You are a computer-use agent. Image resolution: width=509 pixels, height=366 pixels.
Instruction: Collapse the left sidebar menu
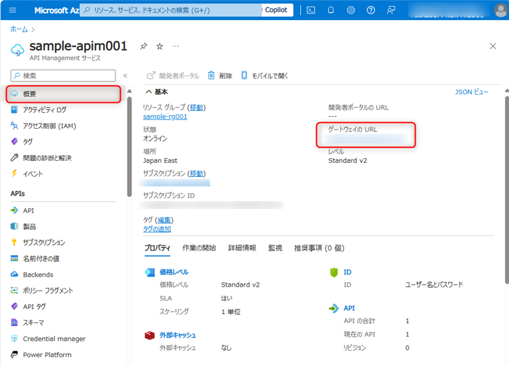tap(125, 75)
